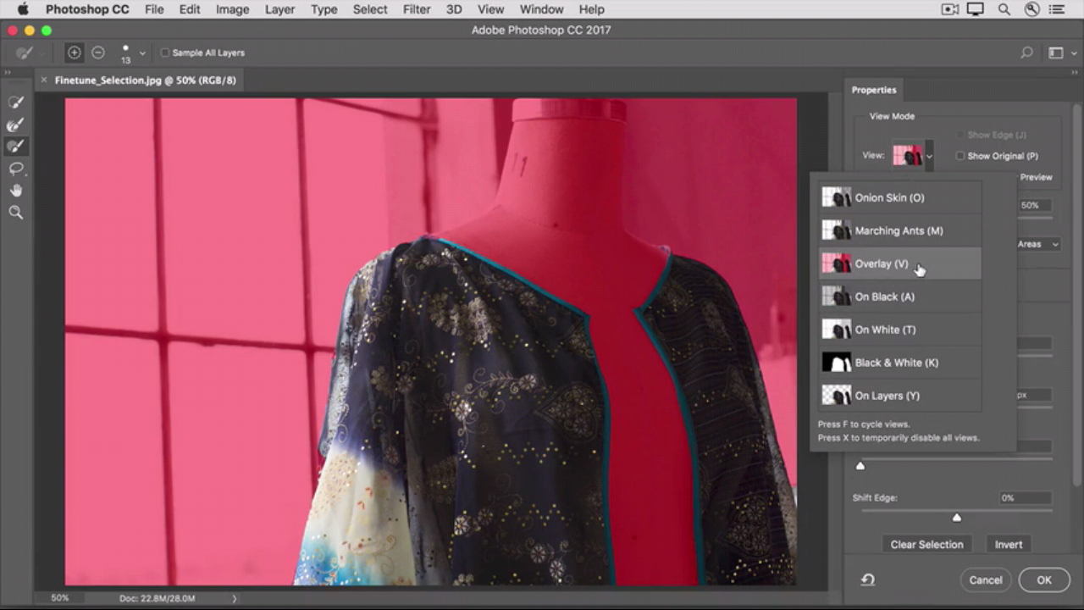The image size is (1084, 610).
Task: Select the Hand tool
Action: 15,191
